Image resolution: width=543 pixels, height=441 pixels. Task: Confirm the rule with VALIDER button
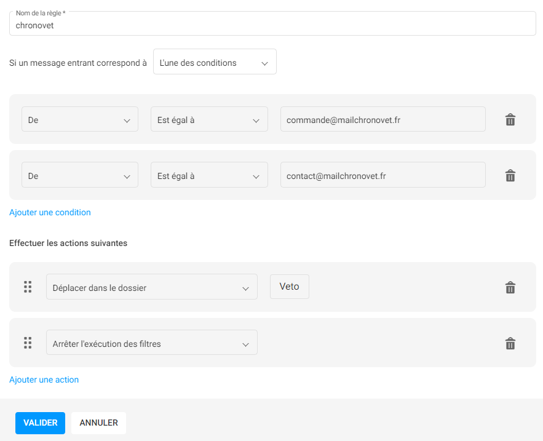(40, 423)
